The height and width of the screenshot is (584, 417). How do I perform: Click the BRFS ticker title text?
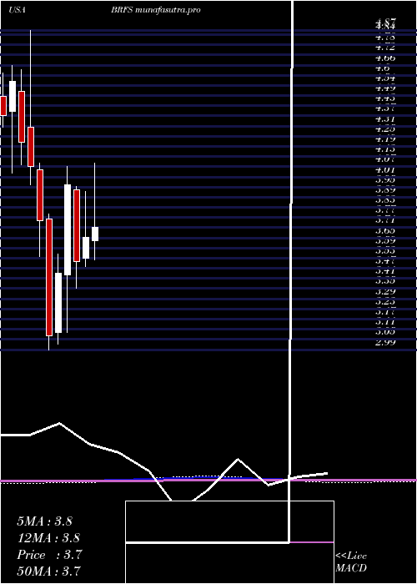[156, 10]
